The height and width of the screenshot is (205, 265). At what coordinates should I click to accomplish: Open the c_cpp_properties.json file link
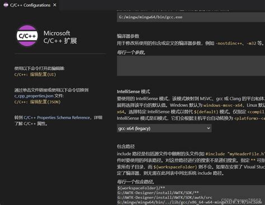[x=34, y=96]
